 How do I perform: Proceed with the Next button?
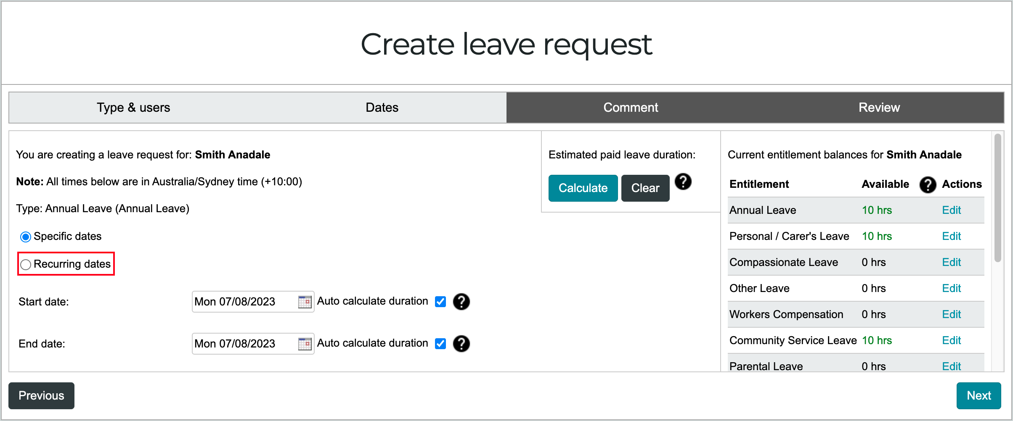coord(979,396)
